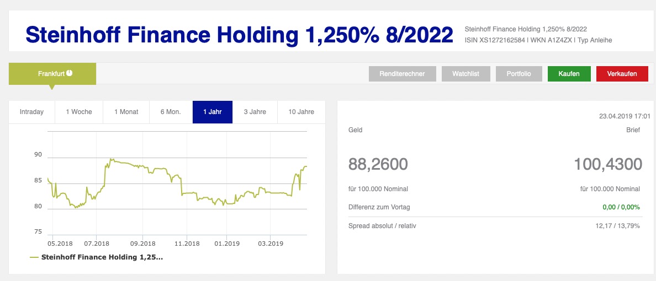Image resolution: width=656 pixels, height=281 pixels.
Task: Click the 09.2018 x-axis label
Action: pyautogui.click(x=142, y=243)
